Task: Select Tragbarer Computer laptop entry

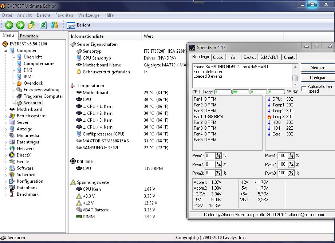Action: point(43,96)
